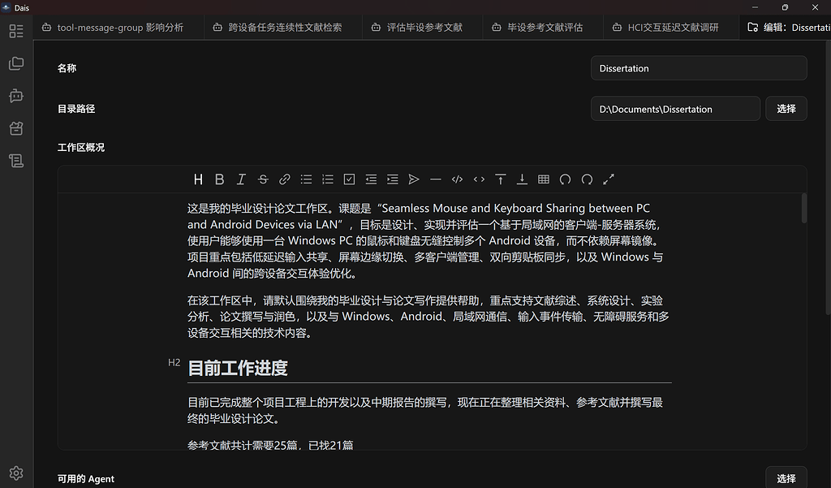The height and width of the screenshot is (488, 831).
Task: Increase indent with the indent icon
Action: 392,179
